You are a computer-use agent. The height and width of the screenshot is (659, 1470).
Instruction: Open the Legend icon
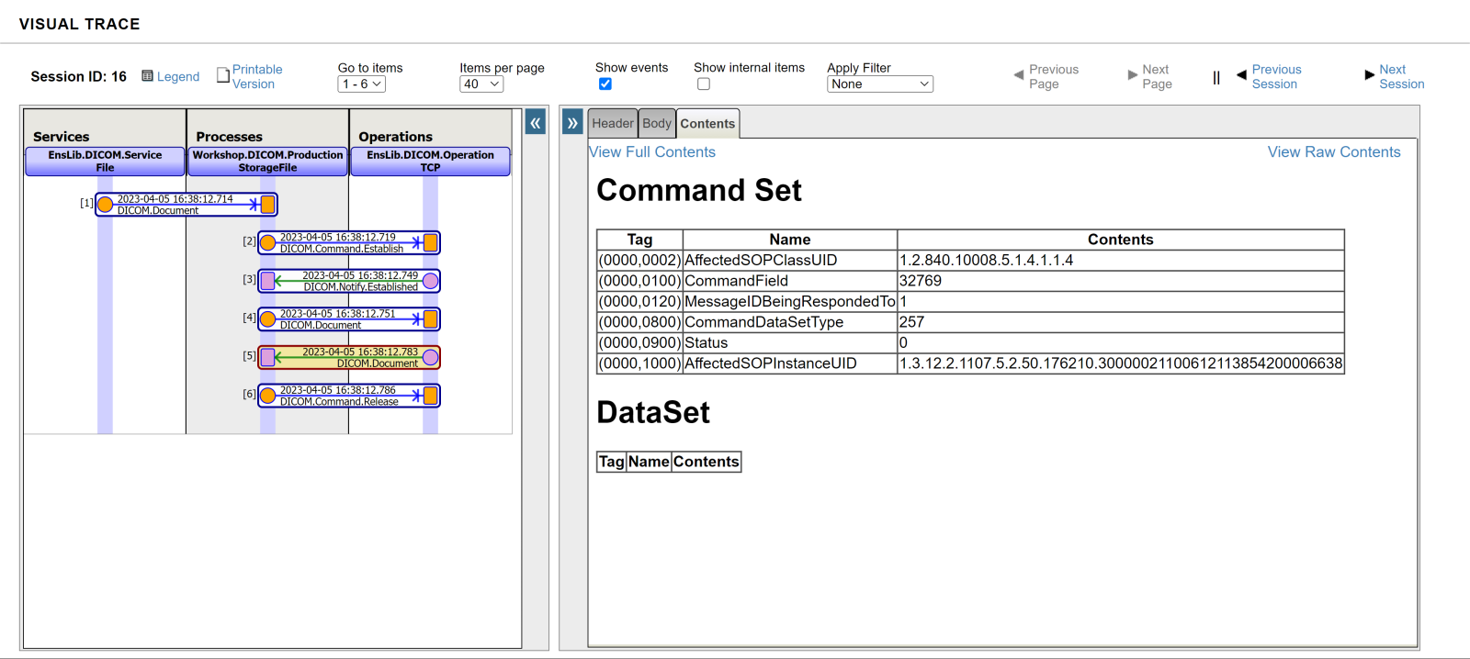[147, 76]
